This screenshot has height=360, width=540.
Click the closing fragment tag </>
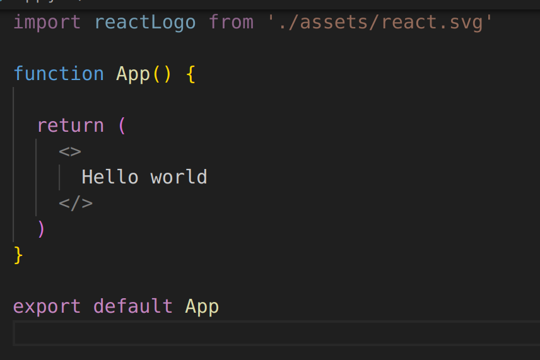pyautogui.click(x=76, y=203)
